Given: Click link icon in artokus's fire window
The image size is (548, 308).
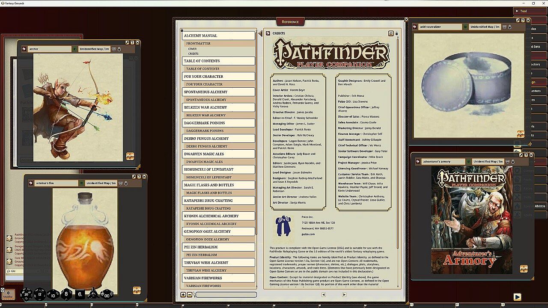Looking at the screenshot, I should pyautogui.click(x=31, y=183).
